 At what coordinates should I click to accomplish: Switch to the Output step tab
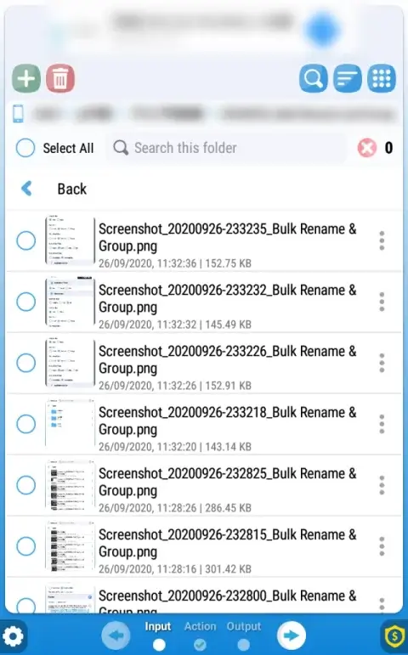click(x=244, y=635)
